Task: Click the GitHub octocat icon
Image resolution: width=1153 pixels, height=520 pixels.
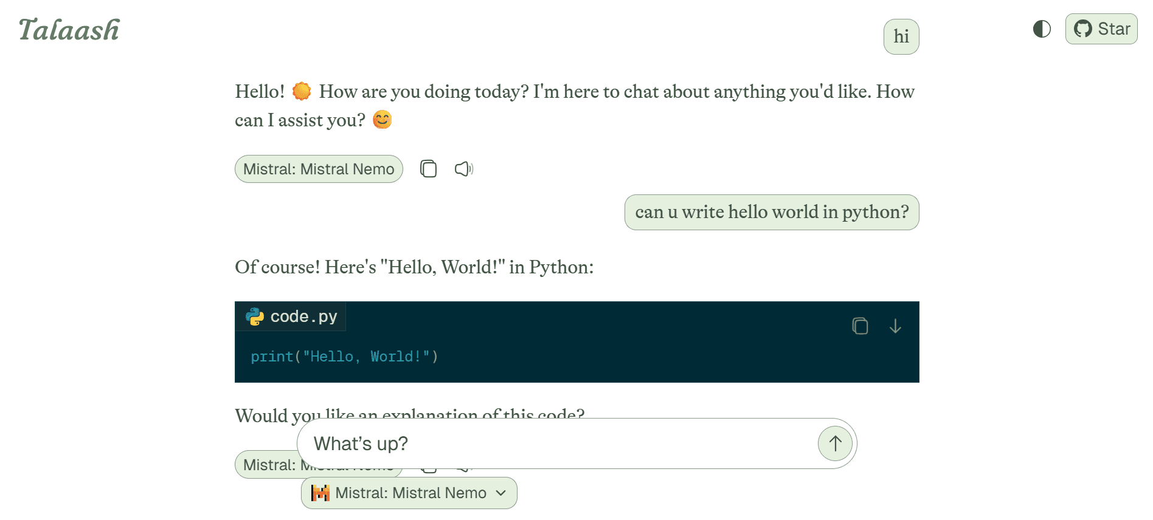Action: click(1083, 29)
